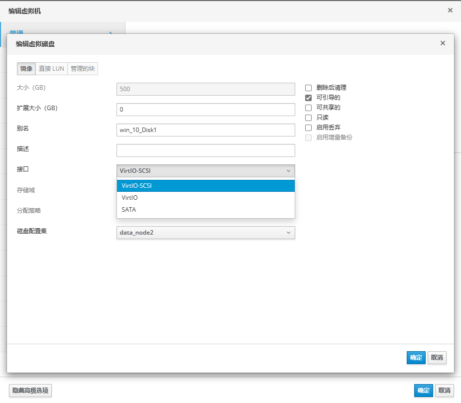Screen dimensions: 461x403
Task: Open the 管理的块 tab
Action: [x=83, y=69]
